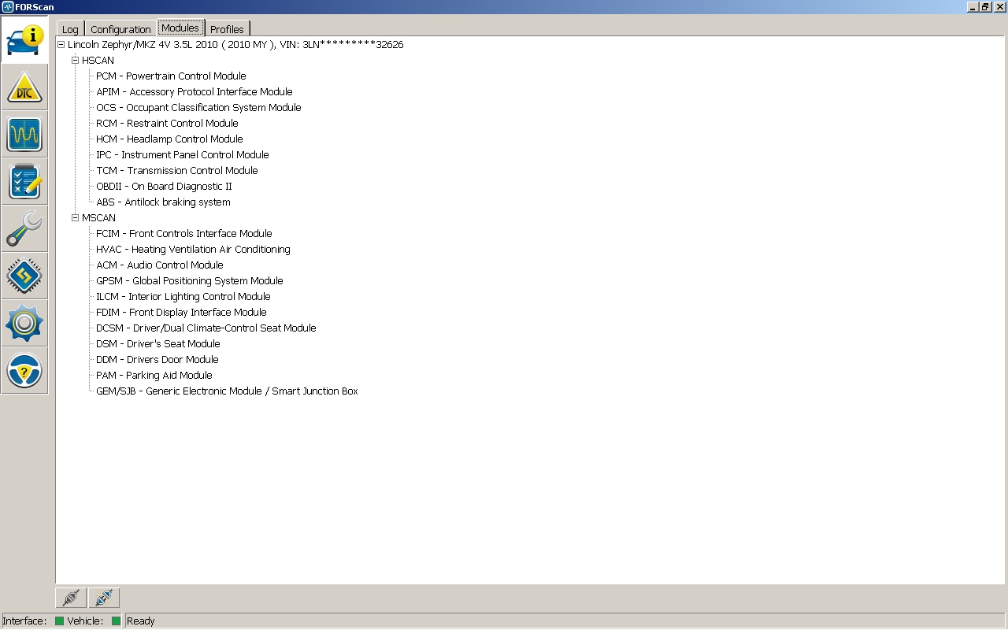Select the DTC trouble codes icon
The image size is (1008, 630).
24,87
